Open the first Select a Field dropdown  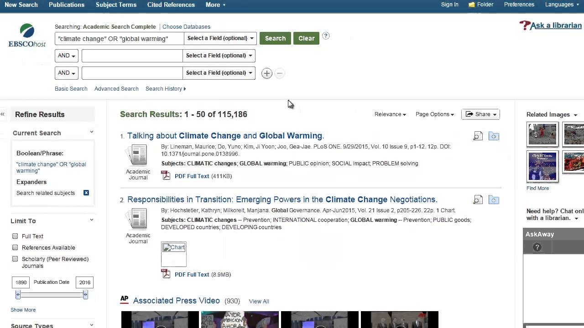220,38
